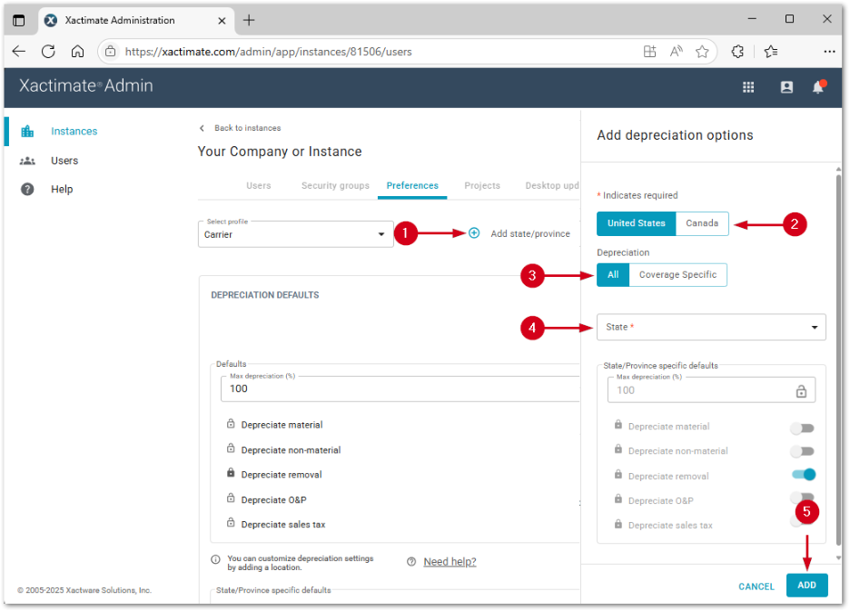Click Back to instances link
This screenshot has width=850, height=611.
[x=248, y=129]
